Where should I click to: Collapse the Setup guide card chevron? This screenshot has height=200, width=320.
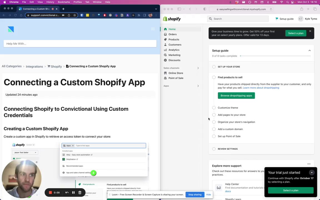[x=310, y=51]
